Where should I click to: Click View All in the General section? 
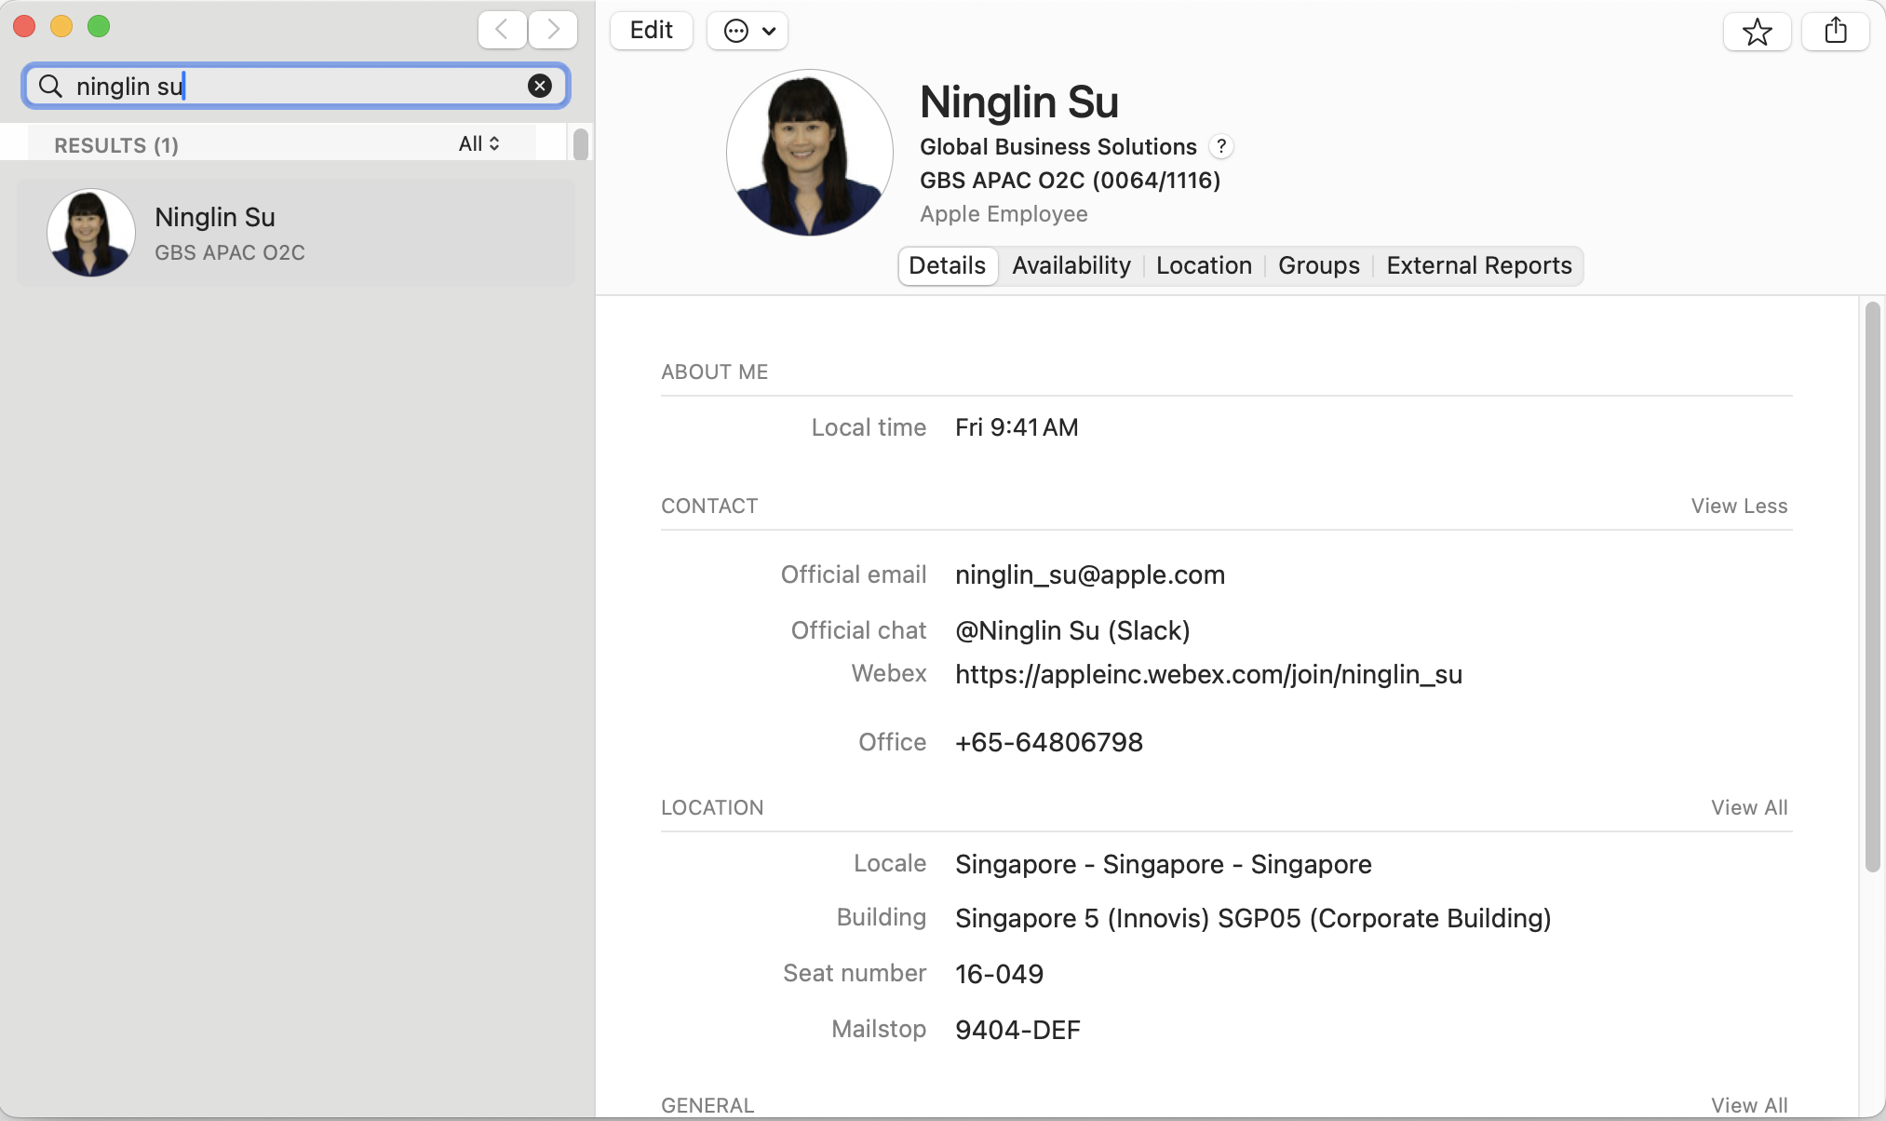click(x=1749, y=1105)
